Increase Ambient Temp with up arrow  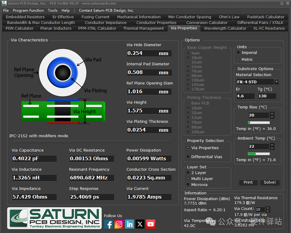[272, 145]
